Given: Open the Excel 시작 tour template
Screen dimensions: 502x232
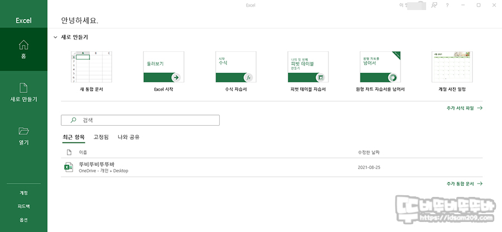Looking at the screenshot, I should click(163, 71).
